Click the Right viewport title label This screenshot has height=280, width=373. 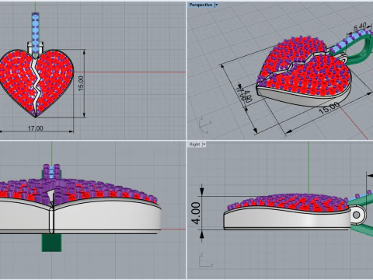coord(194,144)
